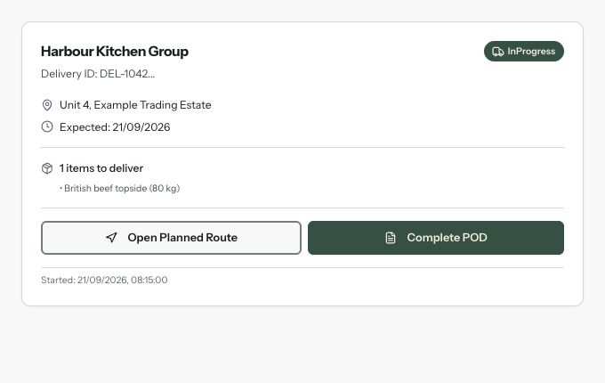
Task: Click the truck icon in the InProgress badge
Action: [x=497, y=52]
